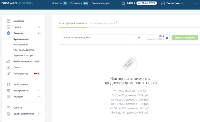Screen dimensions: 200x122
Task: Click the Инструменты sliders icon
Action: (8, 91)
